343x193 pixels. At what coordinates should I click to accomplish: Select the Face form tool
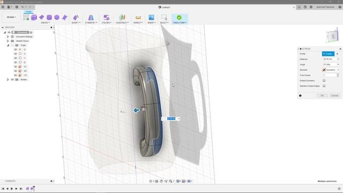pyautogui.click(x=64, y=17)
